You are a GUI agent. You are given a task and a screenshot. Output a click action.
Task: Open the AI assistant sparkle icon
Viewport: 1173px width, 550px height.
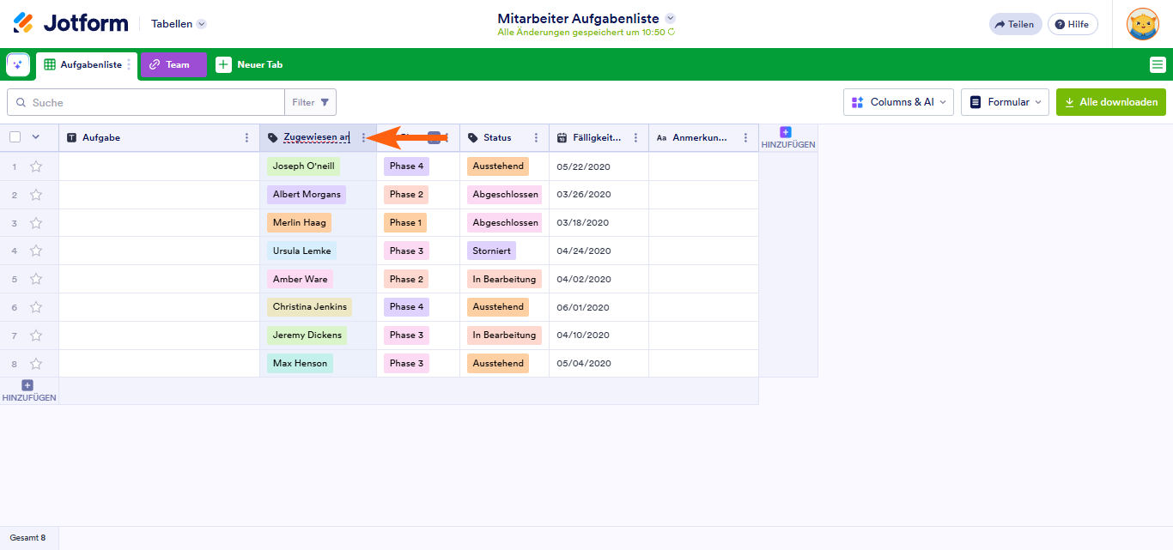[18, 64]
